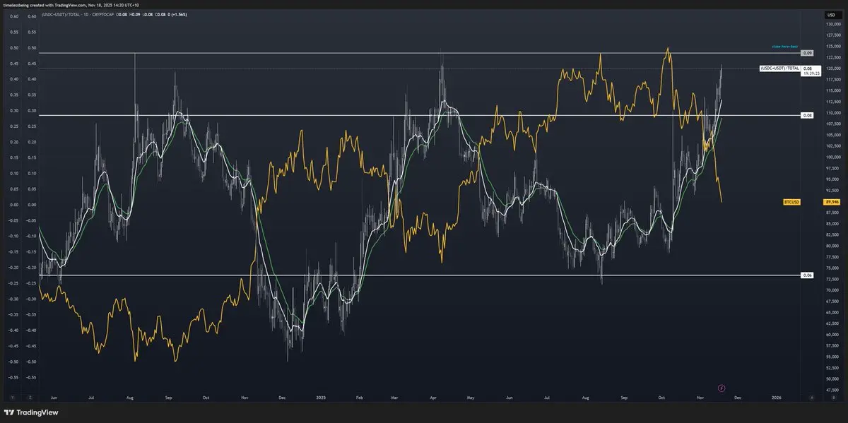
Task: Click 50,000 on the right price scale
Action: 832,379
